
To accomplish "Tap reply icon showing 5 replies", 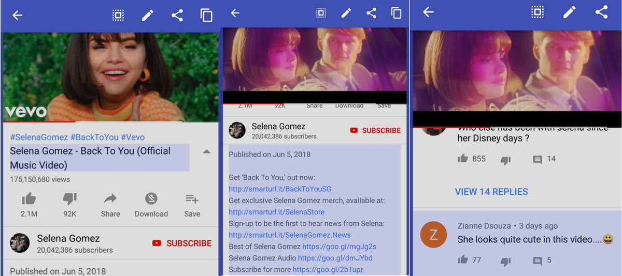I will (538, 261).
